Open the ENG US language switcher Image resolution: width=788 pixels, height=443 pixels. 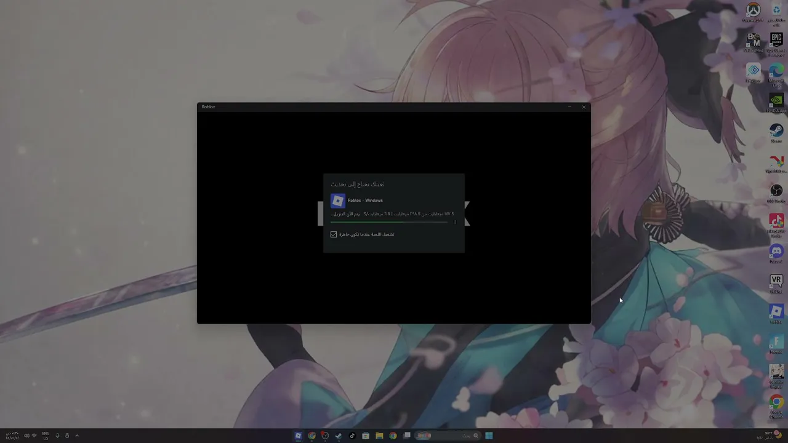tap(46, 436)
